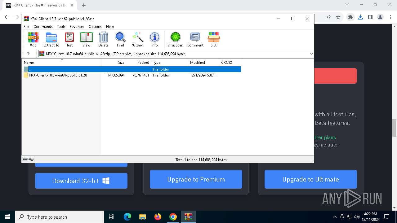
Task: Open Firefox from taskbar
Action: (x=158, y=217)
